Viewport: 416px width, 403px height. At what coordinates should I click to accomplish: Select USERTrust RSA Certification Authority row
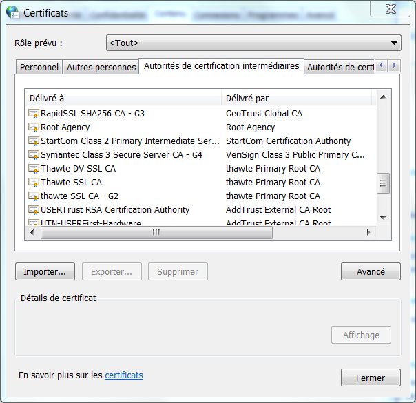pos(201,210)
